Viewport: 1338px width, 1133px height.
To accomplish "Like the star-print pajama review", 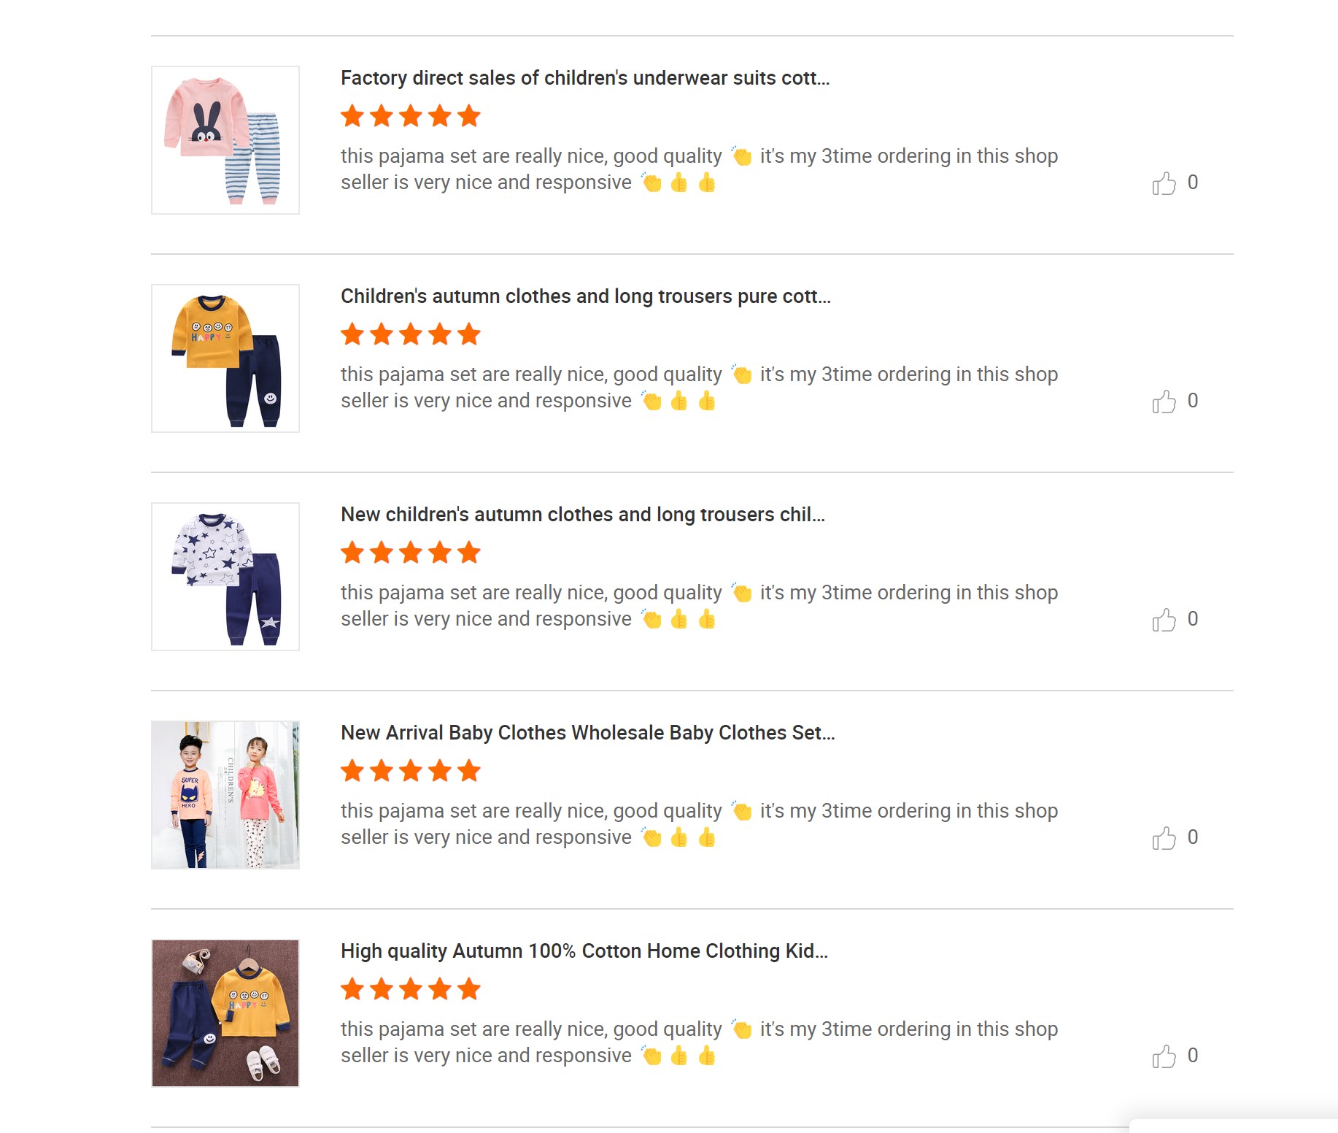I will [x=1164, y=620].
